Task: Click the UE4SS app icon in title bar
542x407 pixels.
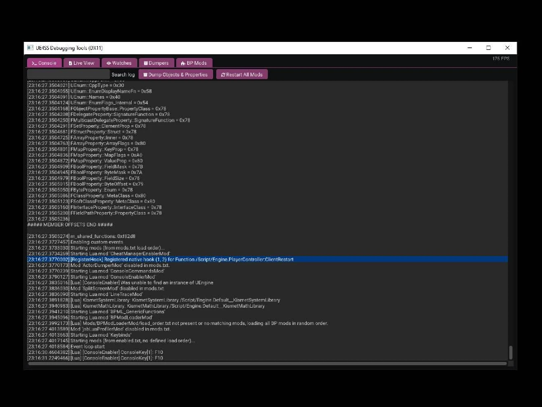Action: tap(30, 48)
